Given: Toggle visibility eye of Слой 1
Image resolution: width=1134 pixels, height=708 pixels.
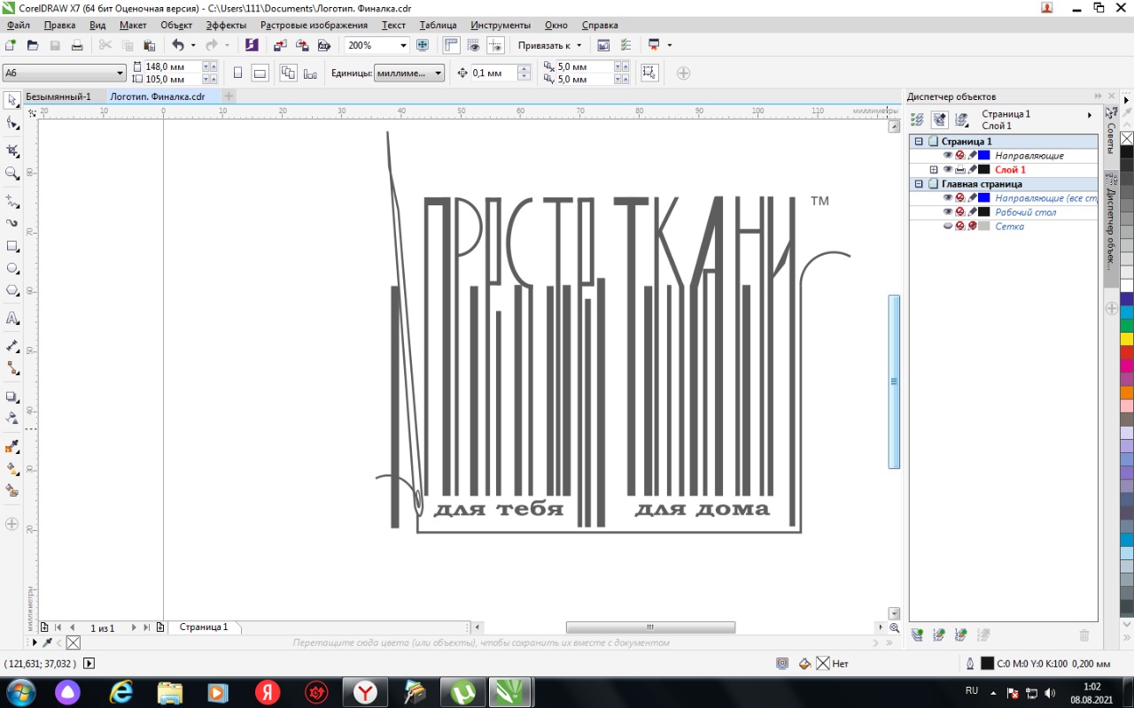Looking at the screenshot, I should point(948,170).
